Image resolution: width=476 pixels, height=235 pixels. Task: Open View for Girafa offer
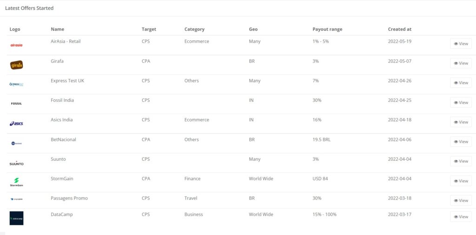461,63
